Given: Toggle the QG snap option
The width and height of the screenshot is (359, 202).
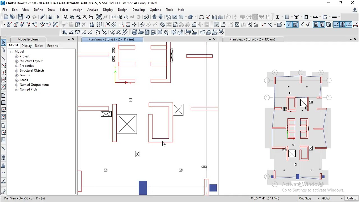Looking at the screenshot, I should tap(308, 25).
